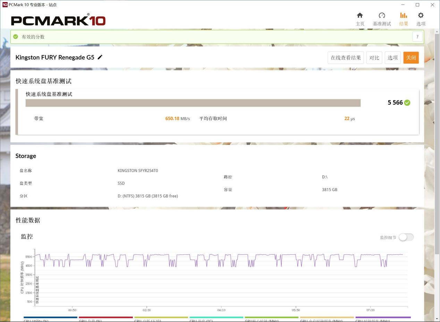Click the scrollbar down arrow
Screen dimensions: 440x322
(437, 319)
